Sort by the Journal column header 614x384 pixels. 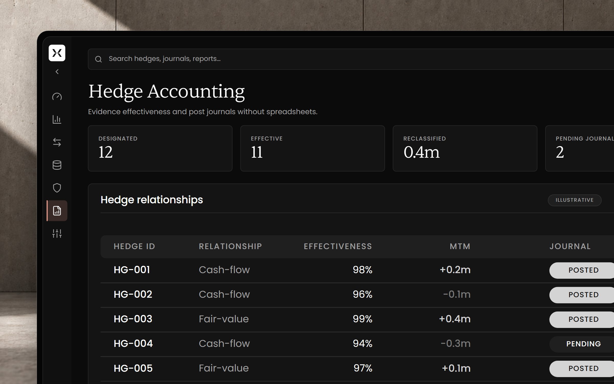click(570, 246)
